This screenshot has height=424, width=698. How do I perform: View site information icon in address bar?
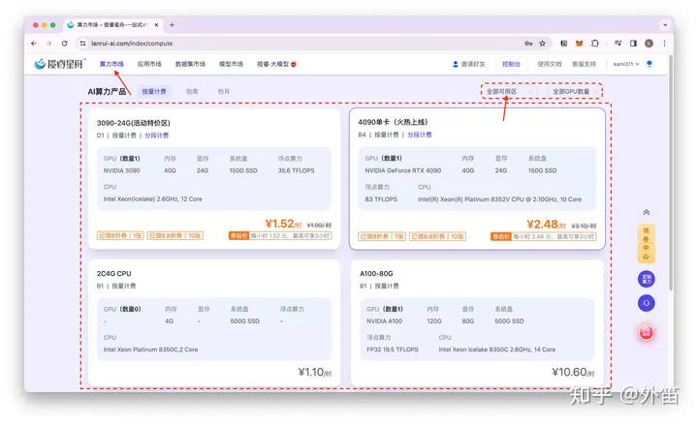point(82,44)
